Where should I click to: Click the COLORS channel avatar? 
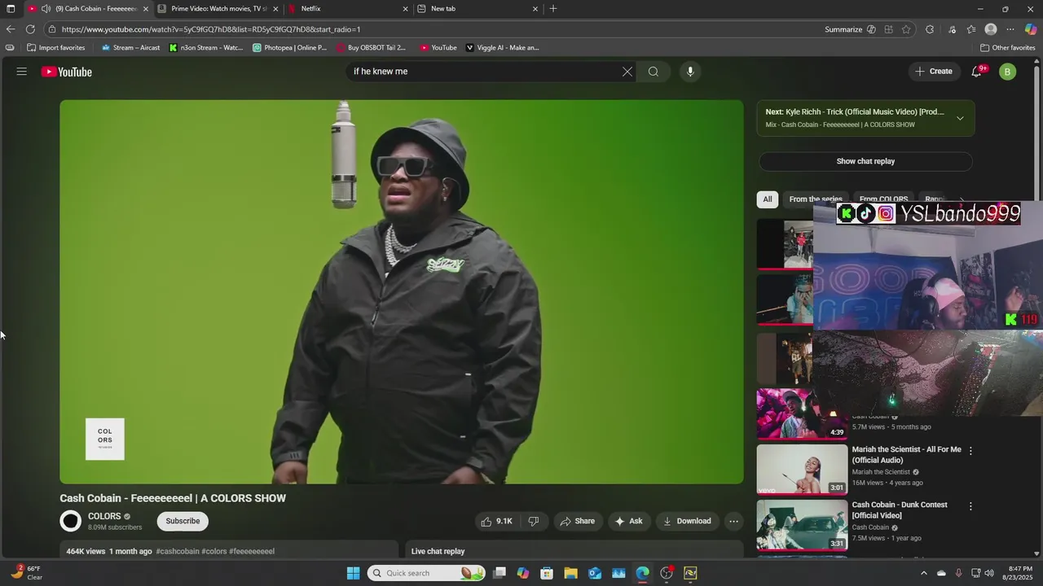(x=71, y=521)
